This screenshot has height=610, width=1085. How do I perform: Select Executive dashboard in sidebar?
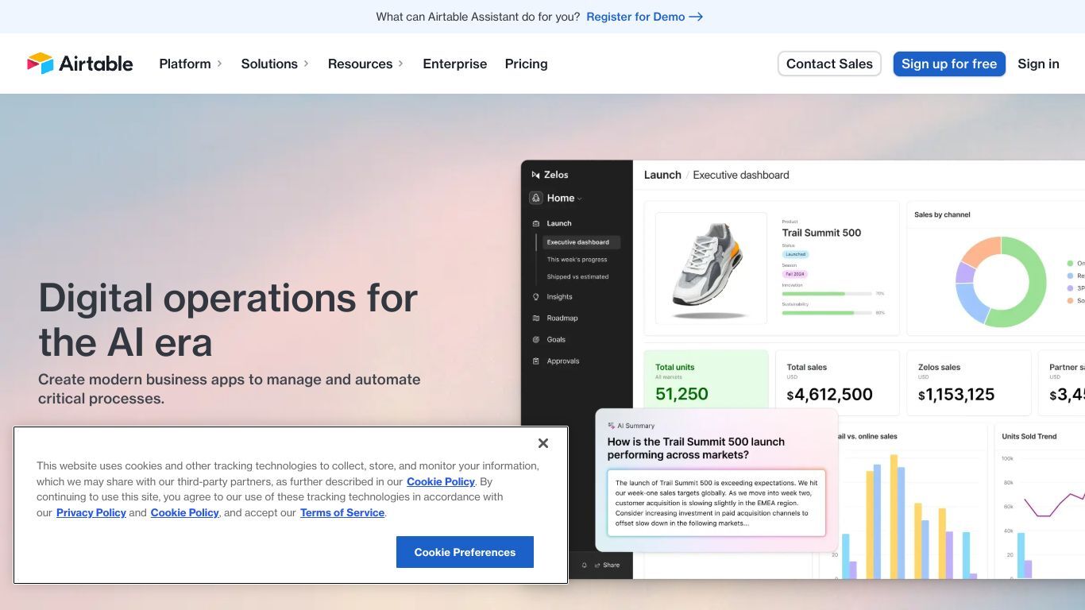coord(581,242)
